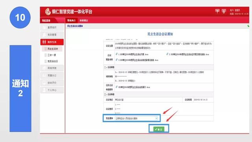Click the small green icon right of the breadcrumb bar

(248, 26)
